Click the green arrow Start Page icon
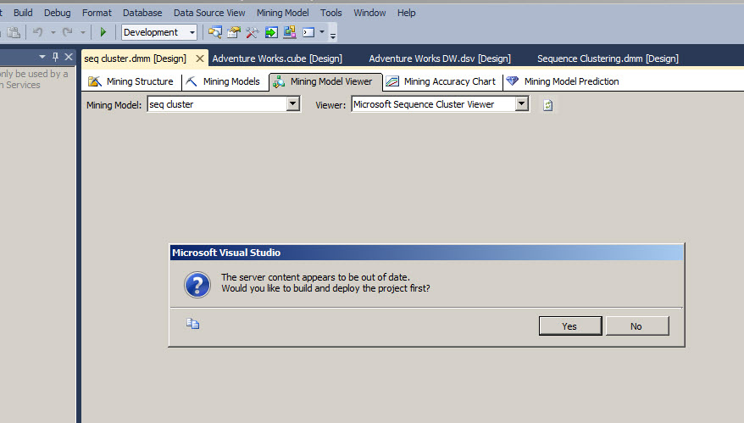Image resolution: width=744 pixels, height=423 pixels. [271, 32]
